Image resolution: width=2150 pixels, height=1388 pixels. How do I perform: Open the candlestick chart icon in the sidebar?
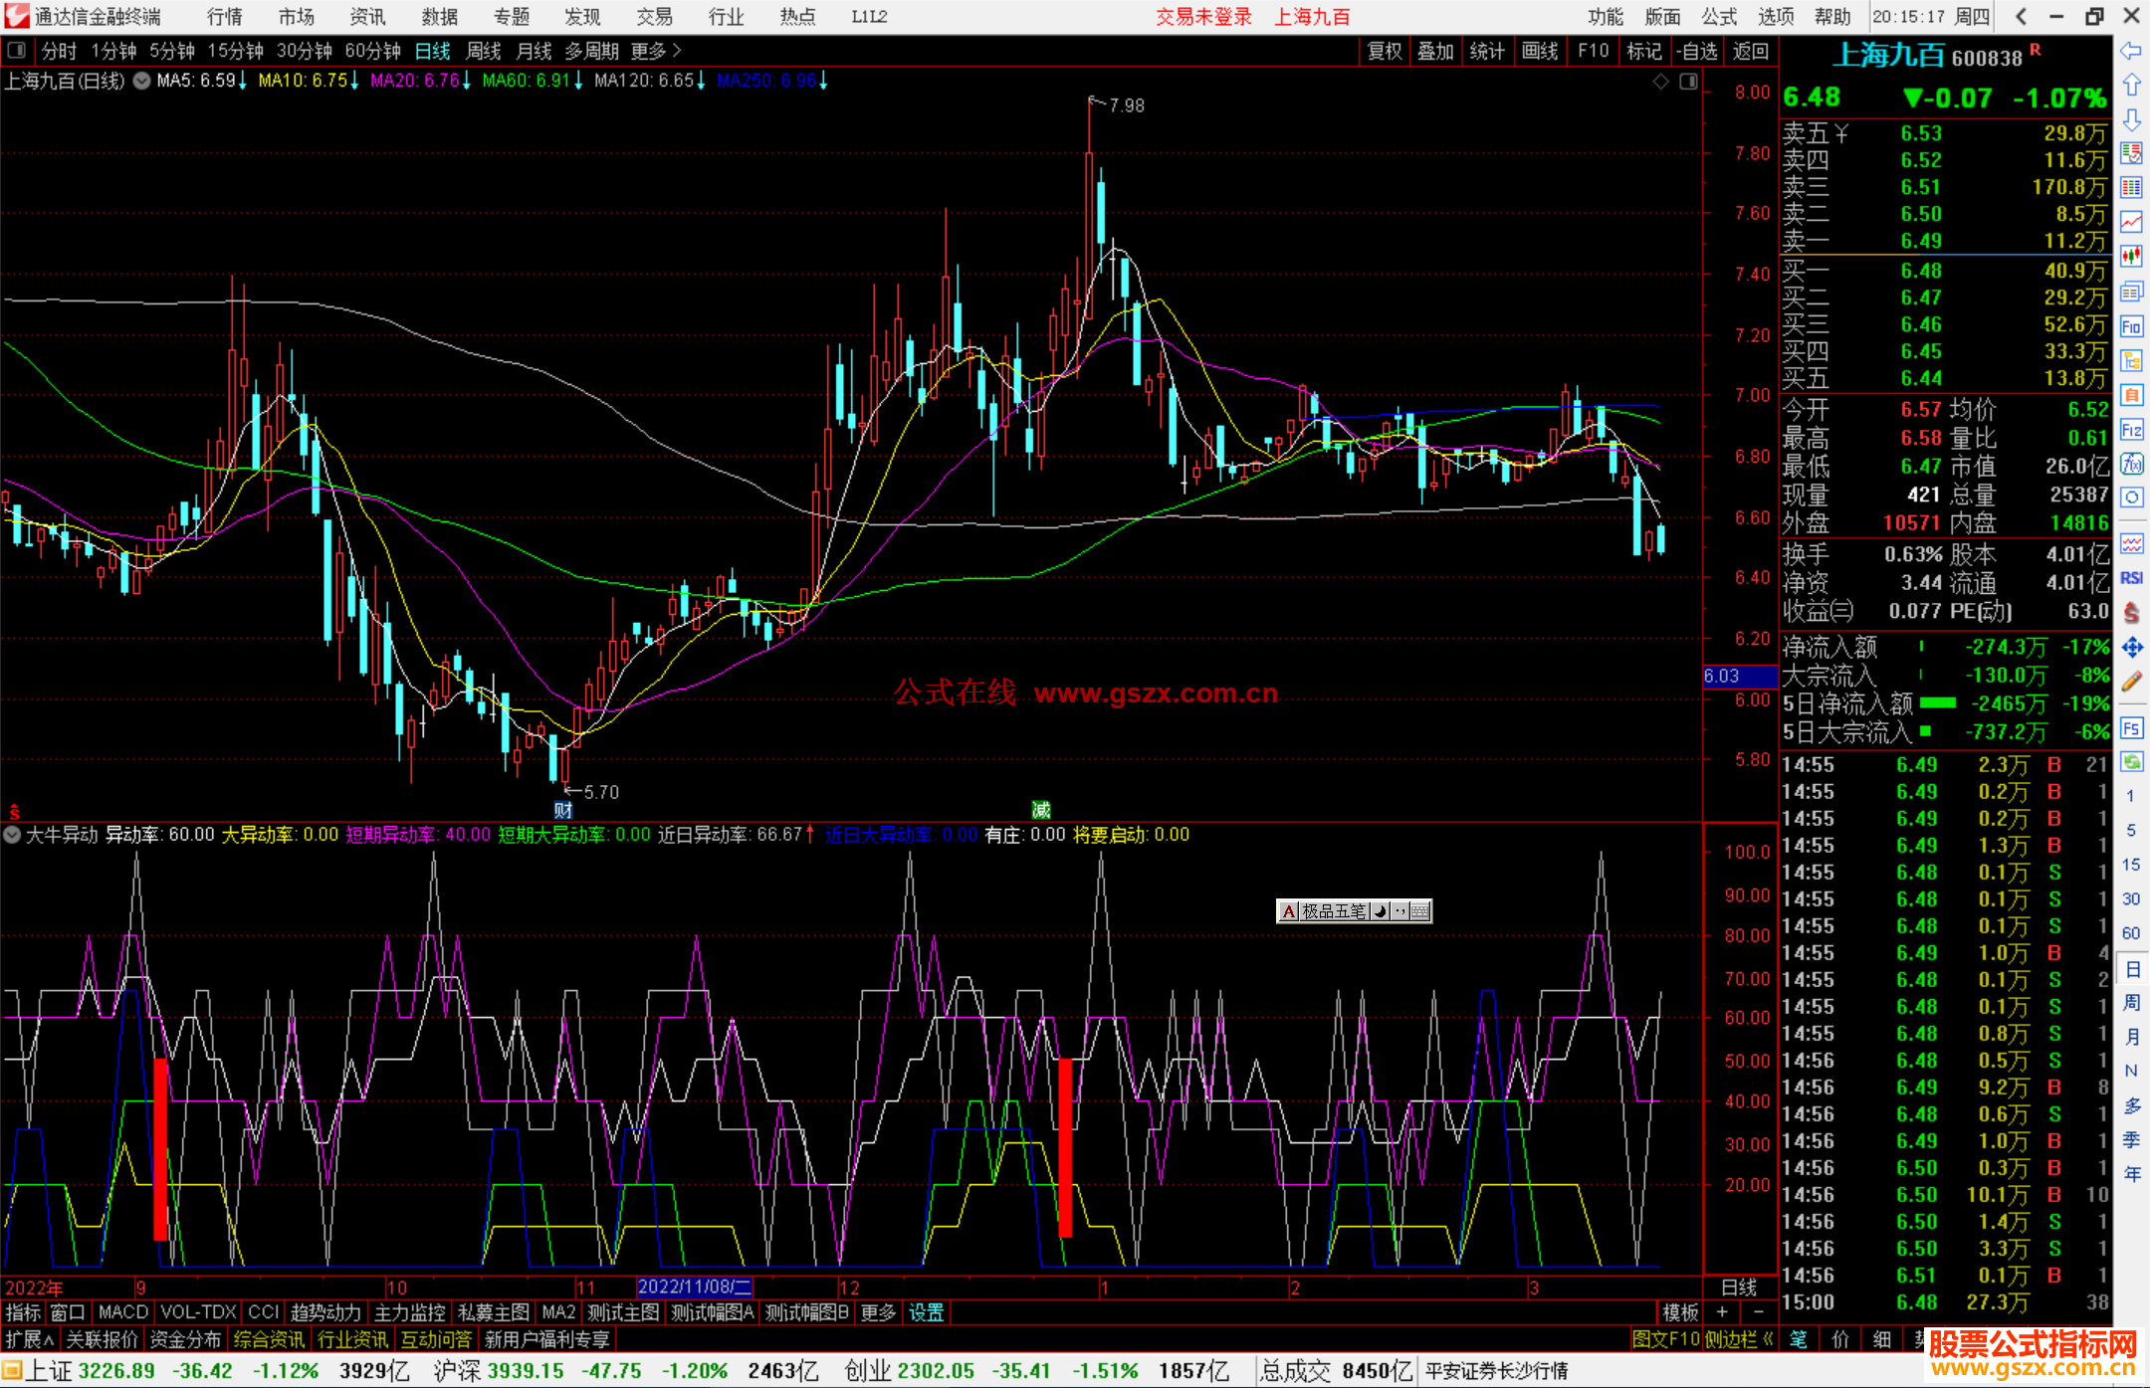[x=2131, y=257]
